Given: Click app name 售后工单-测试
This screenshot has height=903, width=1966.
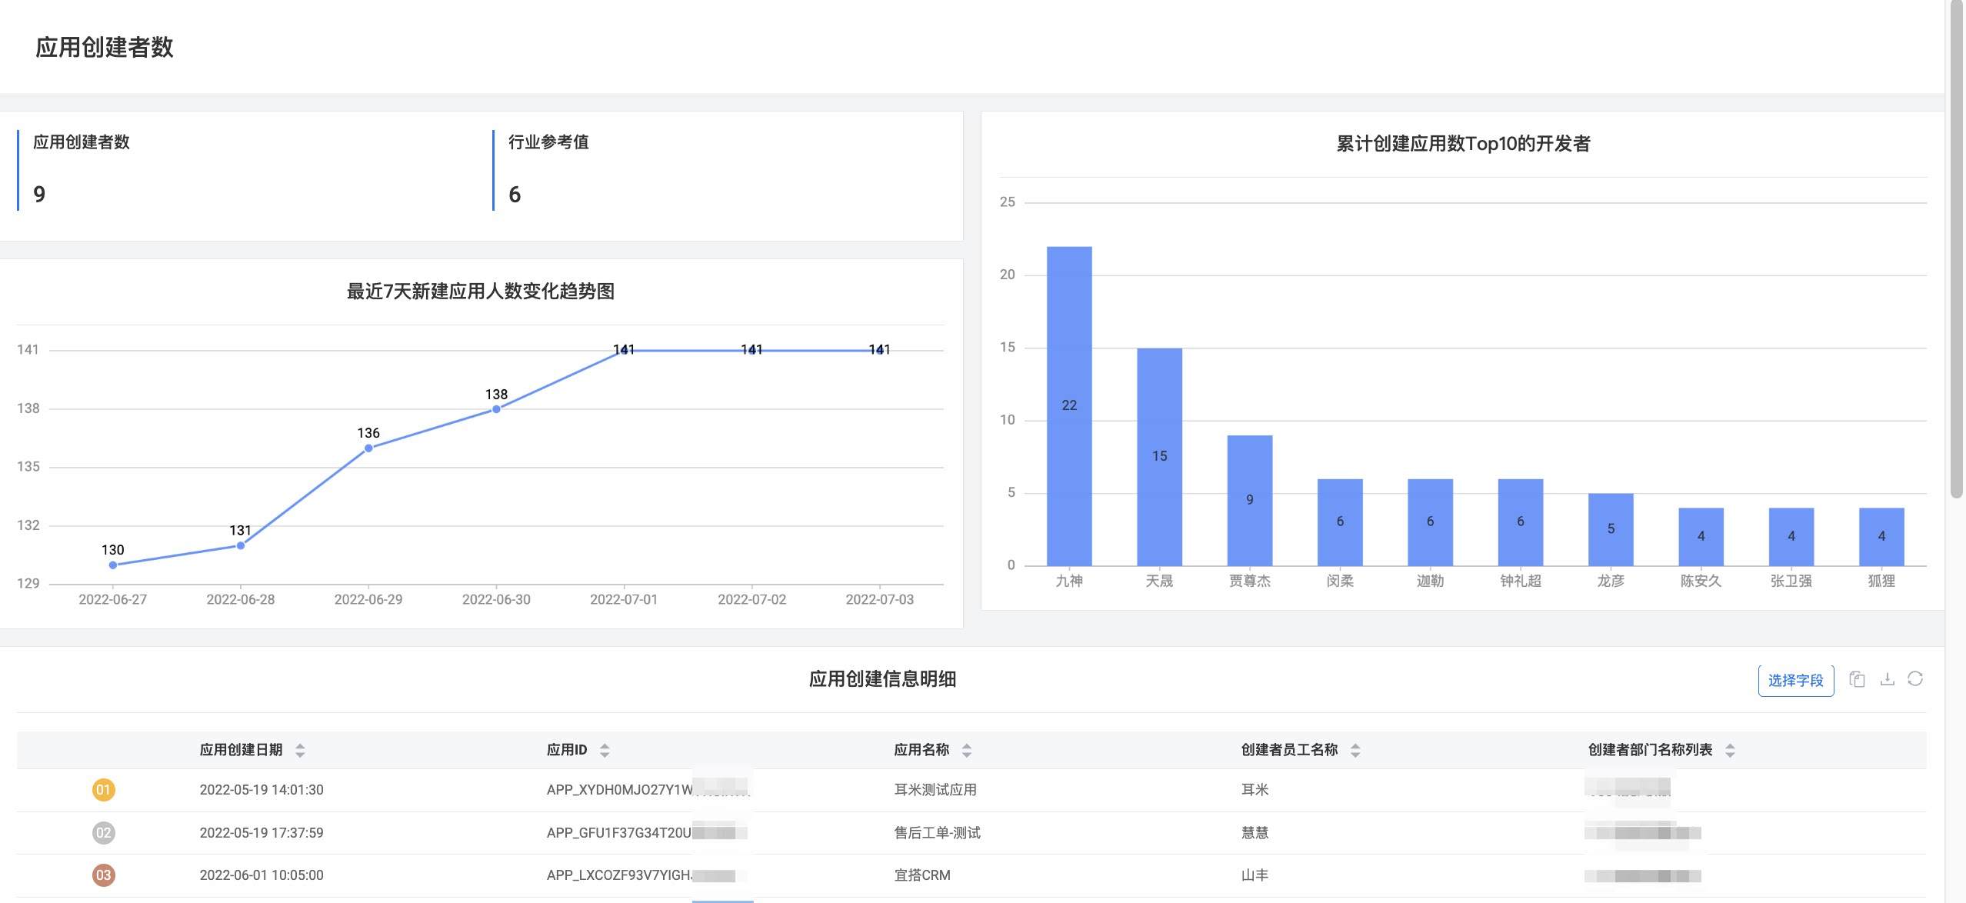Looking at the screenshot, I should point(937,833).
